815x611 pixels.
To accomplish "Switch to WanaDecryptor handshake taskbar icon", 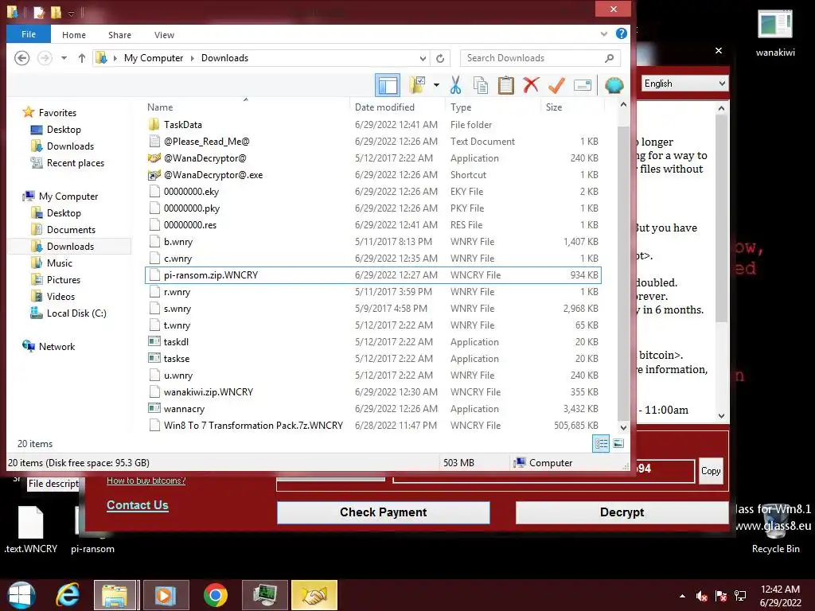I will point(314,595).
